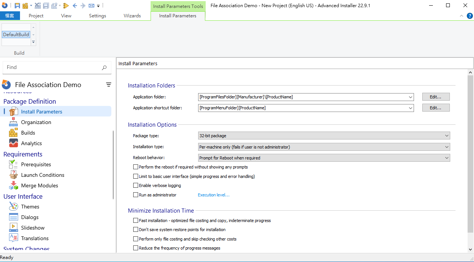The width and height of the screenshot is (474, 262).
Task: Click the Advanced Installer application logo icon
Action: pyautogui.click(x=5, y=6)
